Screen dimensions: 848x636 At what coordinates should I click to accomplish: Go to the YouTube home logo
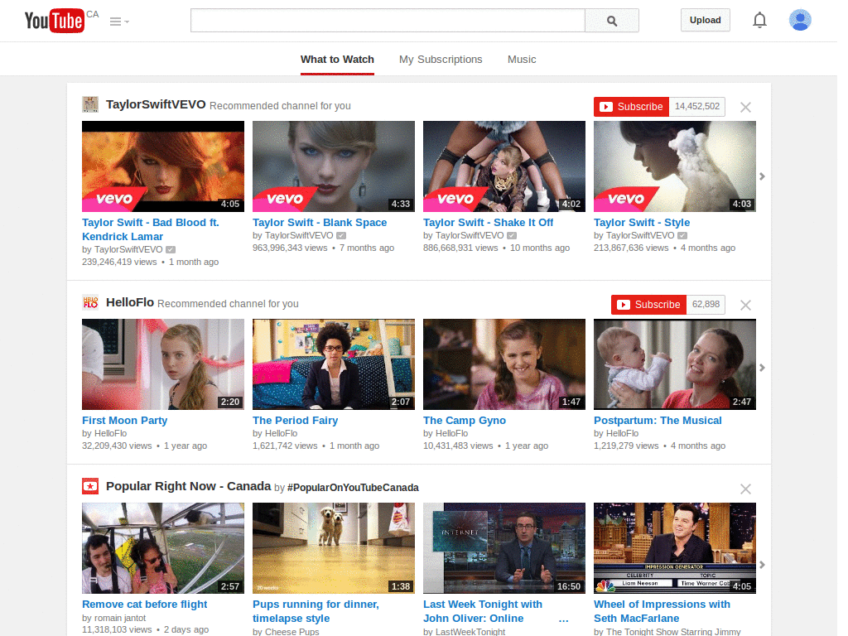tap(54, 21)
